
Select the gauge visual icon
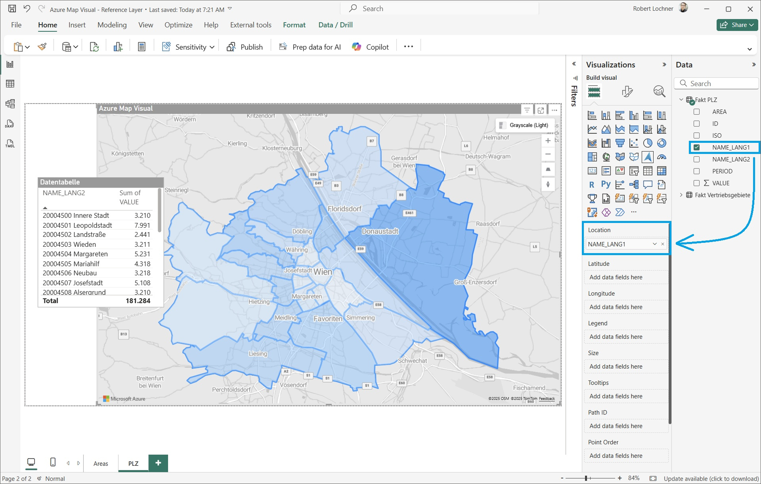[662, 157]
